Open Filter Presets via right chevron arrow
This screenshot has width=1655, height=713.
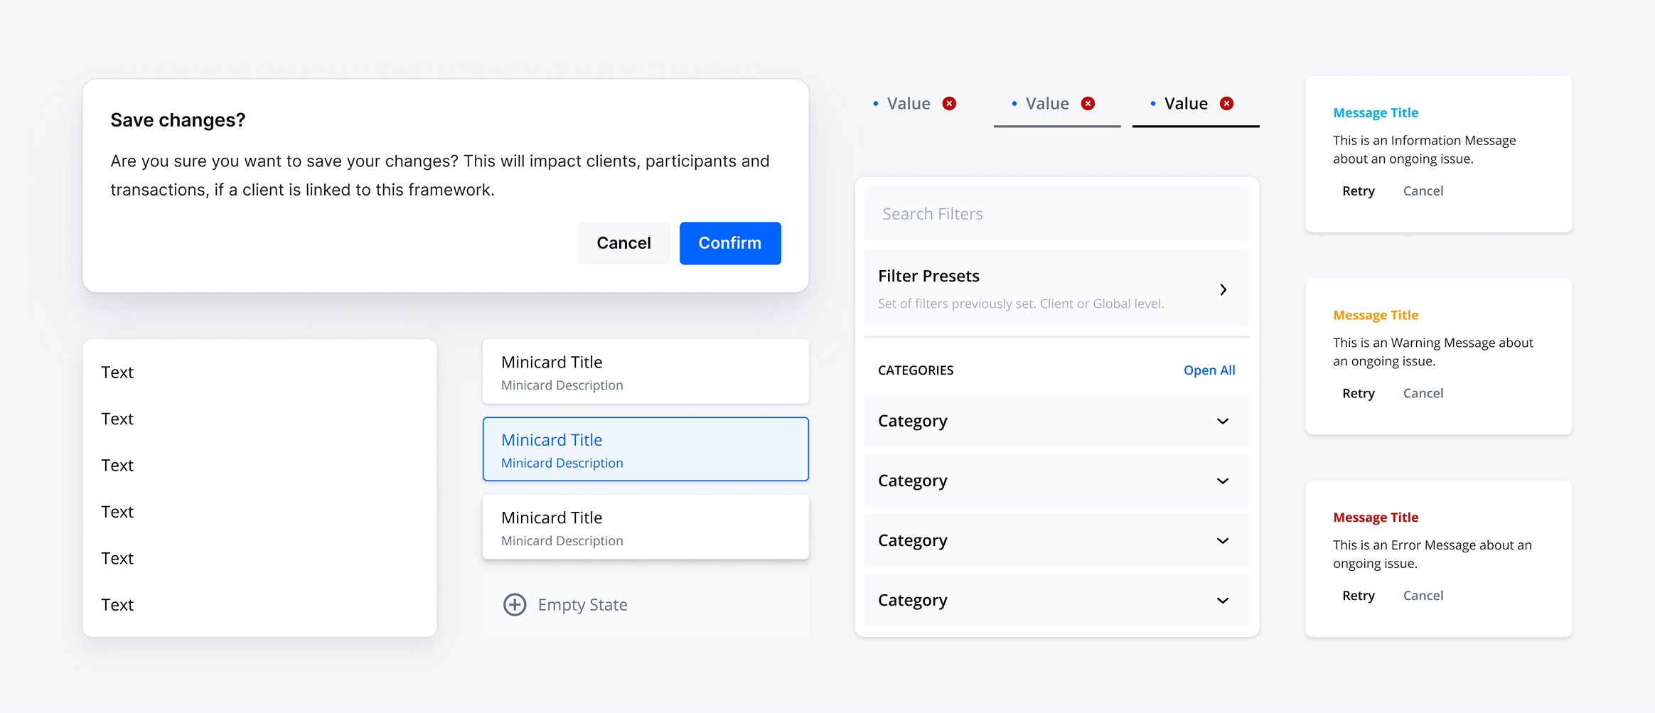[1223, 289]
